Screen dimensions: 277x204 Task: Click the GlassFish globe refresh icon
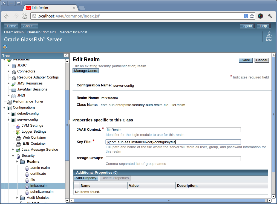[x=5, y=47]
